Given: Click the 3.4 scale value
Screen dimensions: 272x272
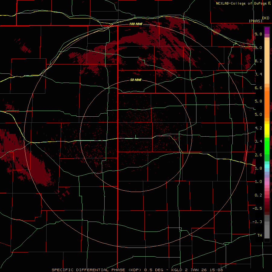Looking at the screenshot, I should click(x=258, y=141).
